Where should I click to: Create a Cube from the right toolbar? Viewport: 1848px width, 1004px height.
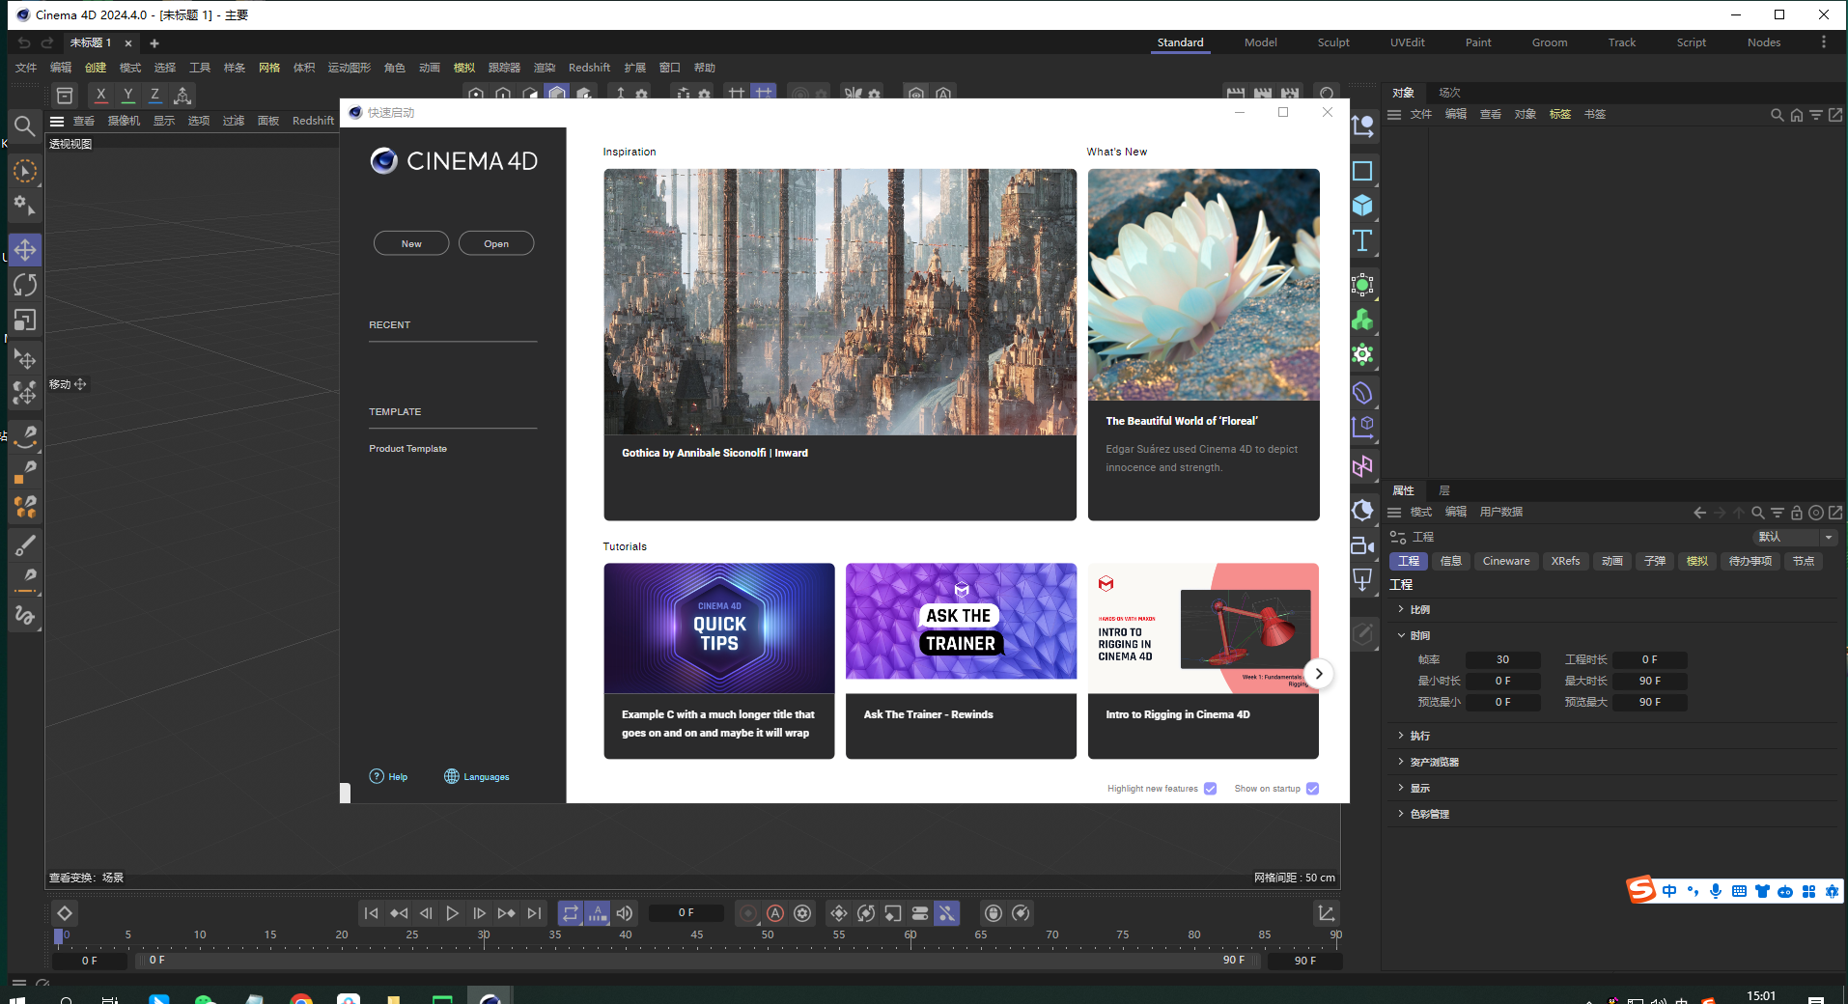[x=1362, y=205]
